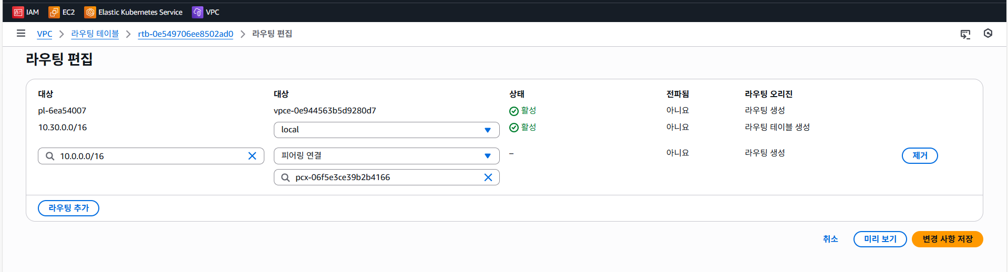Open the hamburger navigation menu

click(21, 34)
